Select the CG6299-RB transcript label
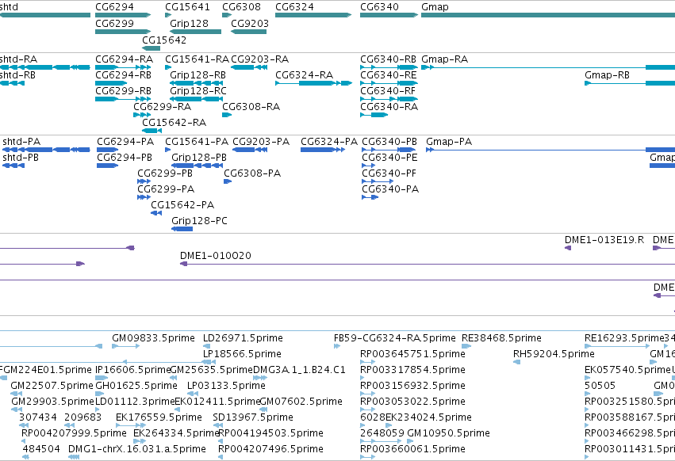Image resolution: width=675 pixels, height=461 pixels. 123,91
